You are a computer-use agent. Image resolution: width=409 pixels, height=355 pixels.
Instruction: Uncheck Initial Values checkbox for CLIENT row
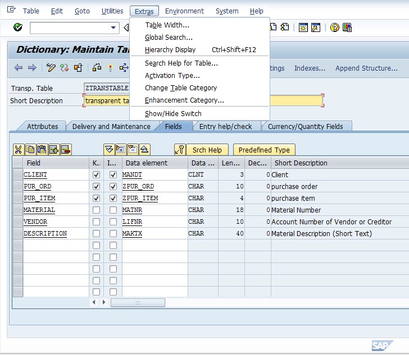click(x=113, y=174)
